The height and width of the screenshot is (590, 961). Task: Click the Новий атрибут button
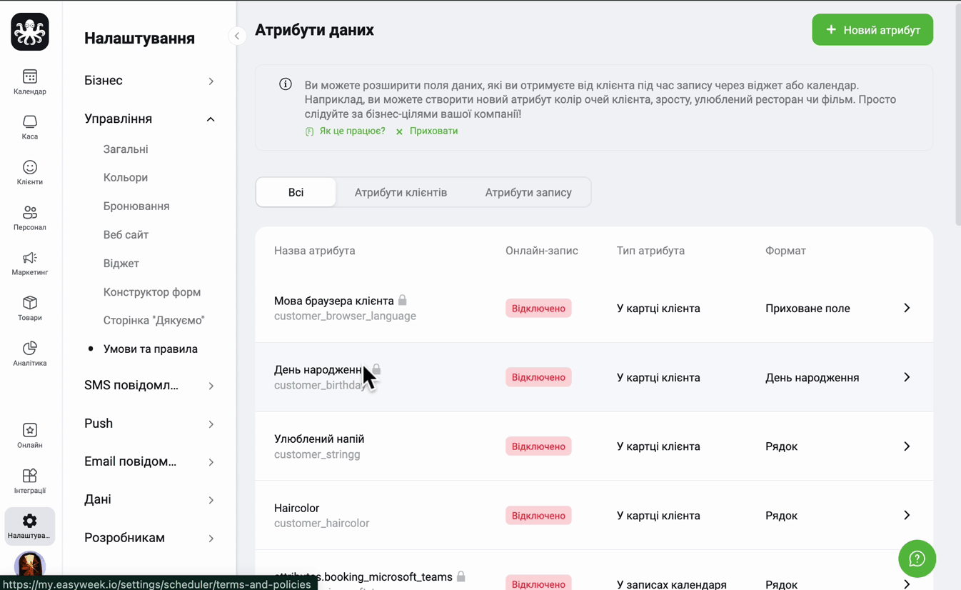pos(872,30)
